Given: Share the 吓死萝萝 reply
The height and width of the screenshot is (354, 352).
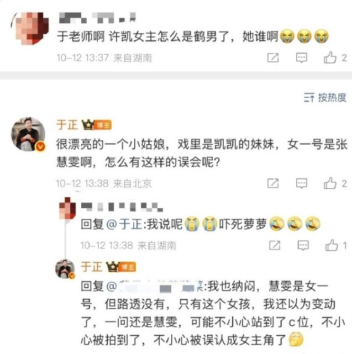Looking at the screenshot, I should coord(275,245).
